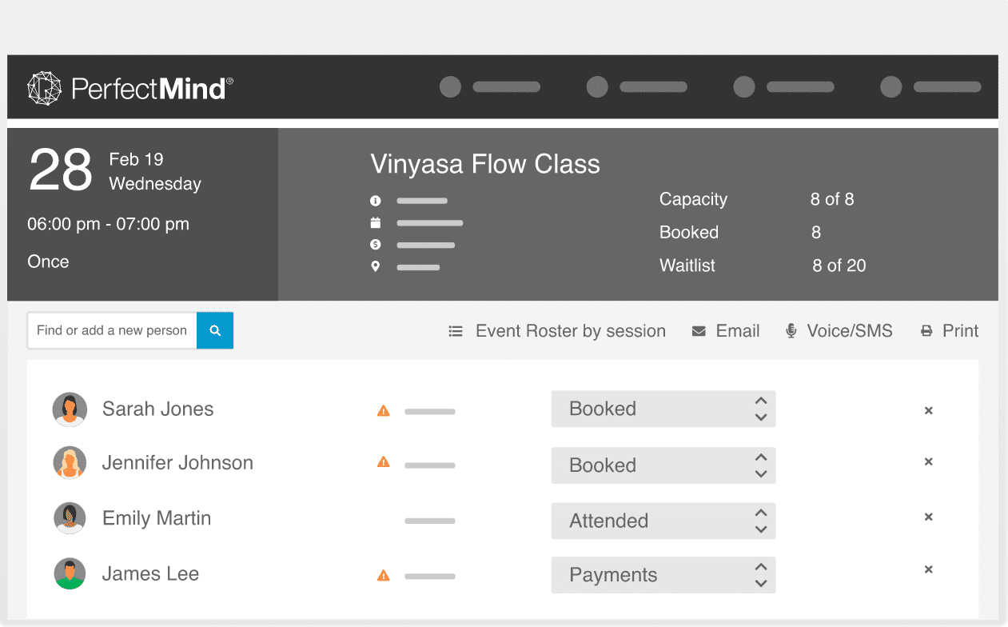Click the location pin icon in class details
The height and width of the screenshot is (627, 1008).
coord(376,267)
